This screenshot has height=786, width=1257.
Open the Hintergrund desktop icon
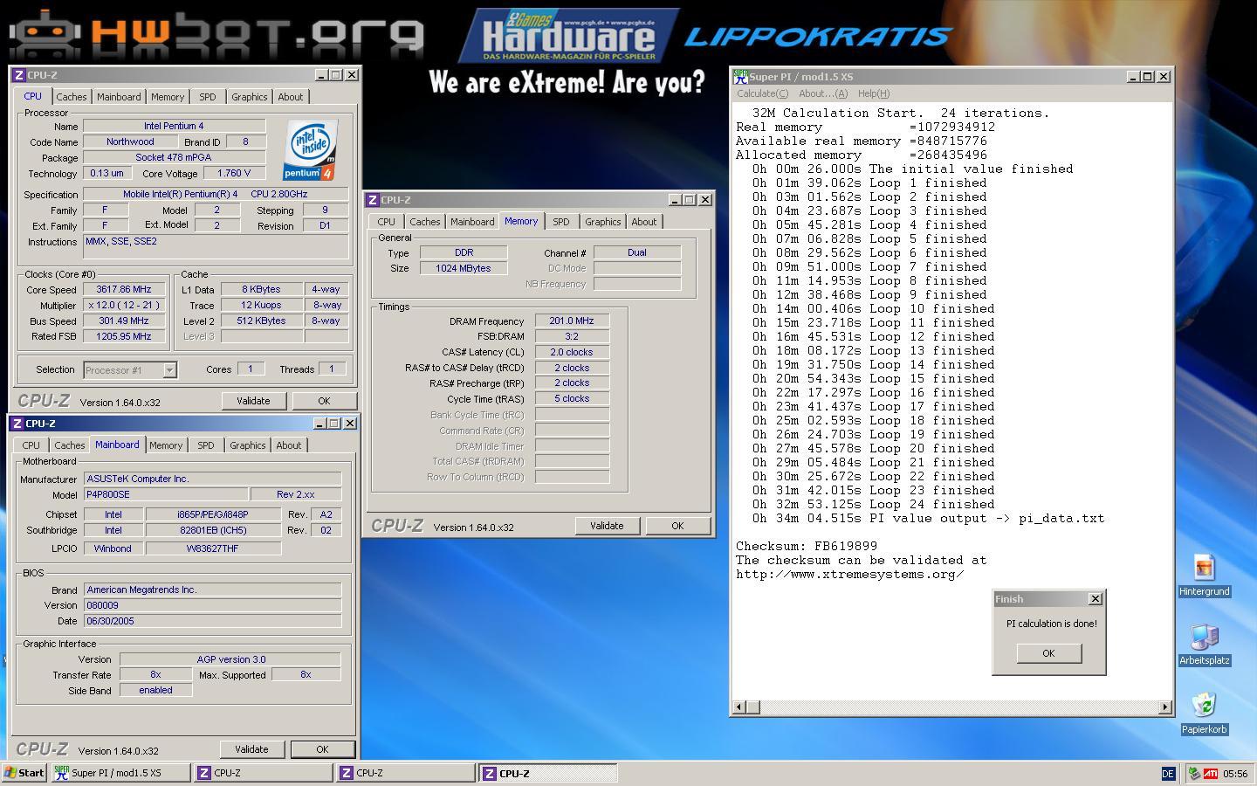click(x=1204, y=576)
